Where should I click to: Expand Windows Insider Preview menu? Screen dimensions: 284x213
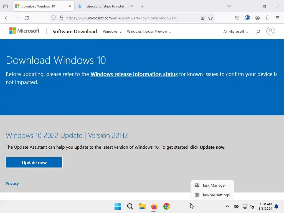point(149,32)
